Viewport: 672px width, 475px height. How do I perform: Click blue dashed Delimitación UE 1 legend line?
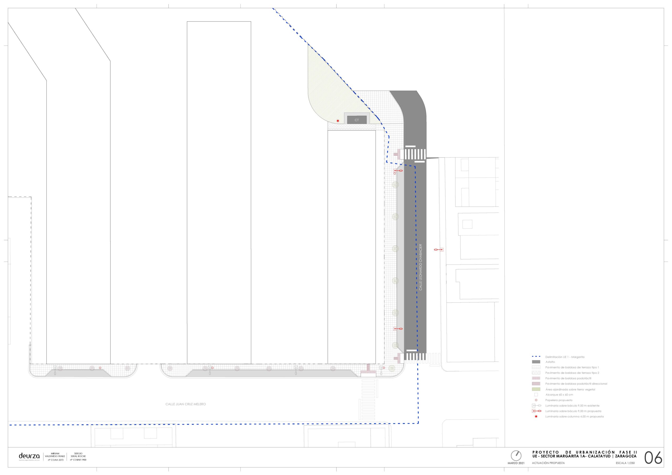[x=536, y=357]
